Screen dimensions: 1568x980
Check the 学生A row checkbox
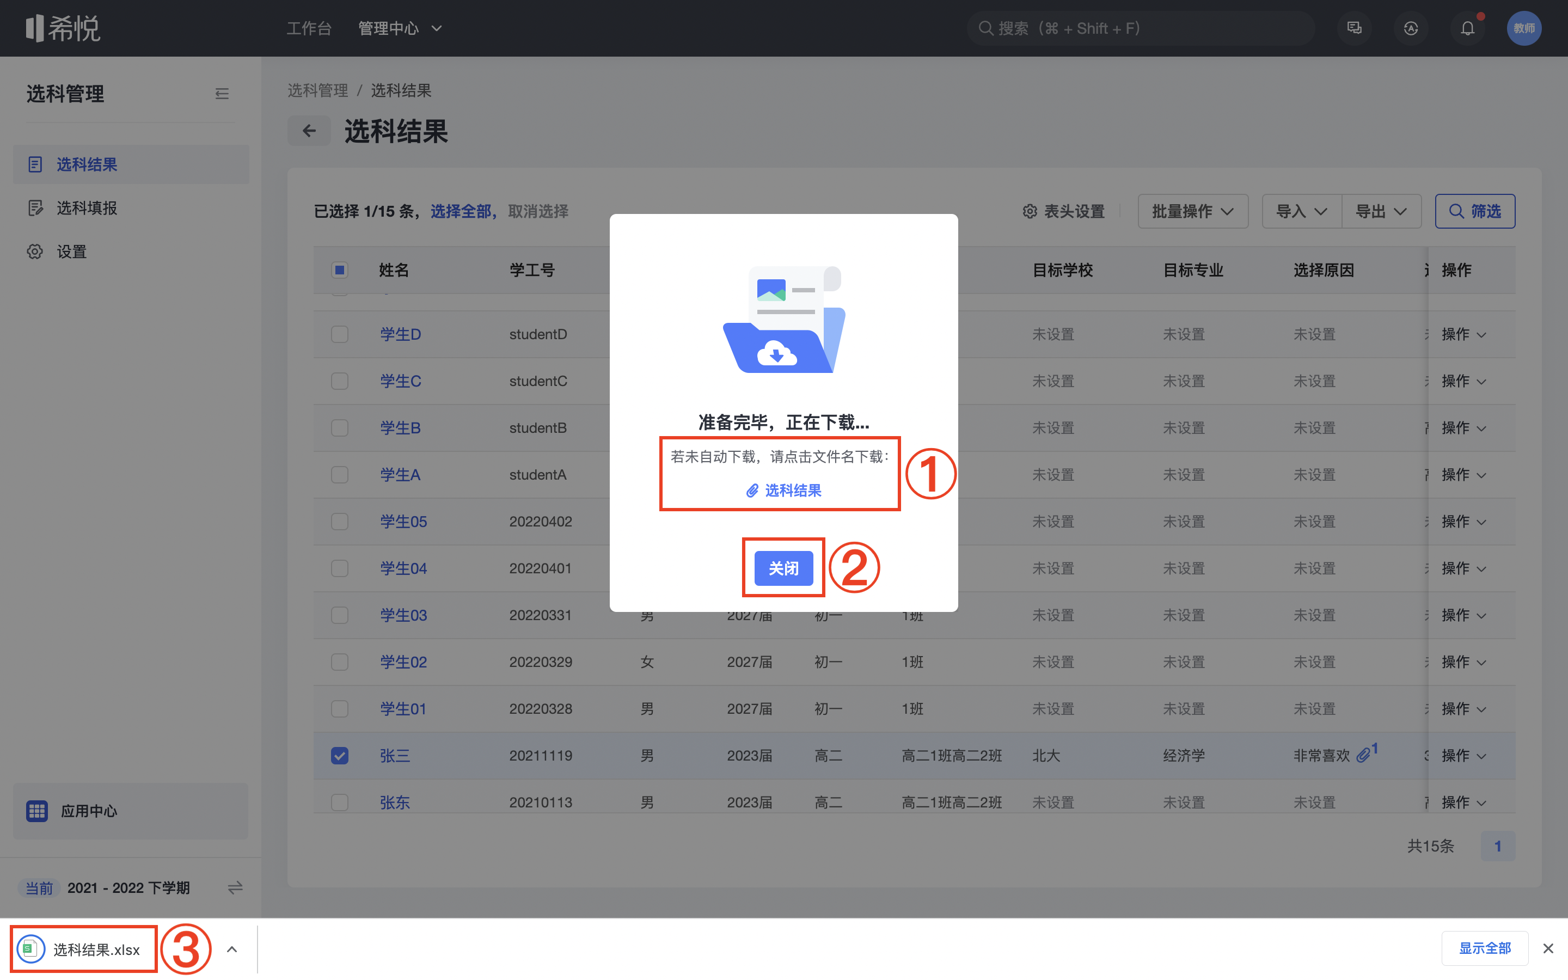point(340,474)
